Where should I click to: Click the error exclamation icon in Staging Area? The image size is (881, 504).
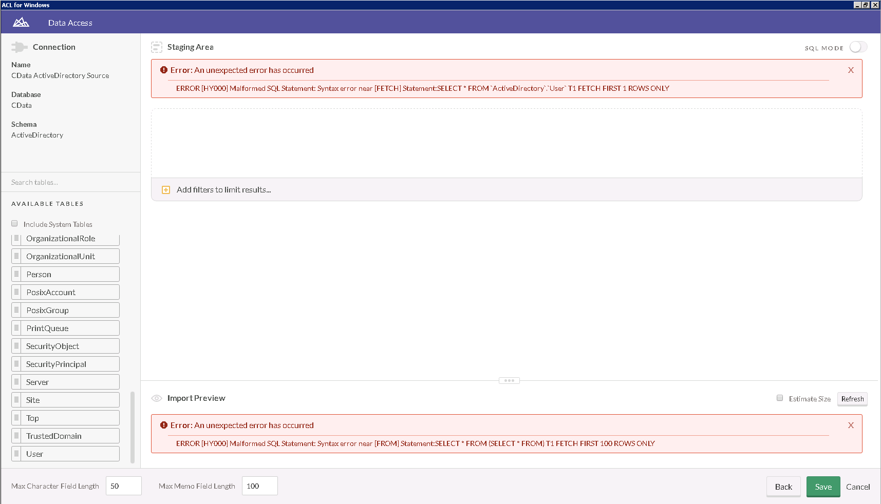163,70
